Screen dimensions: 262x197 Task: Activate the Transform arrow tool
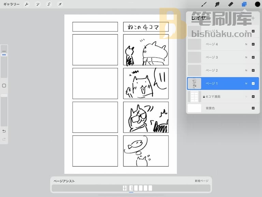[x=60, y=4]
